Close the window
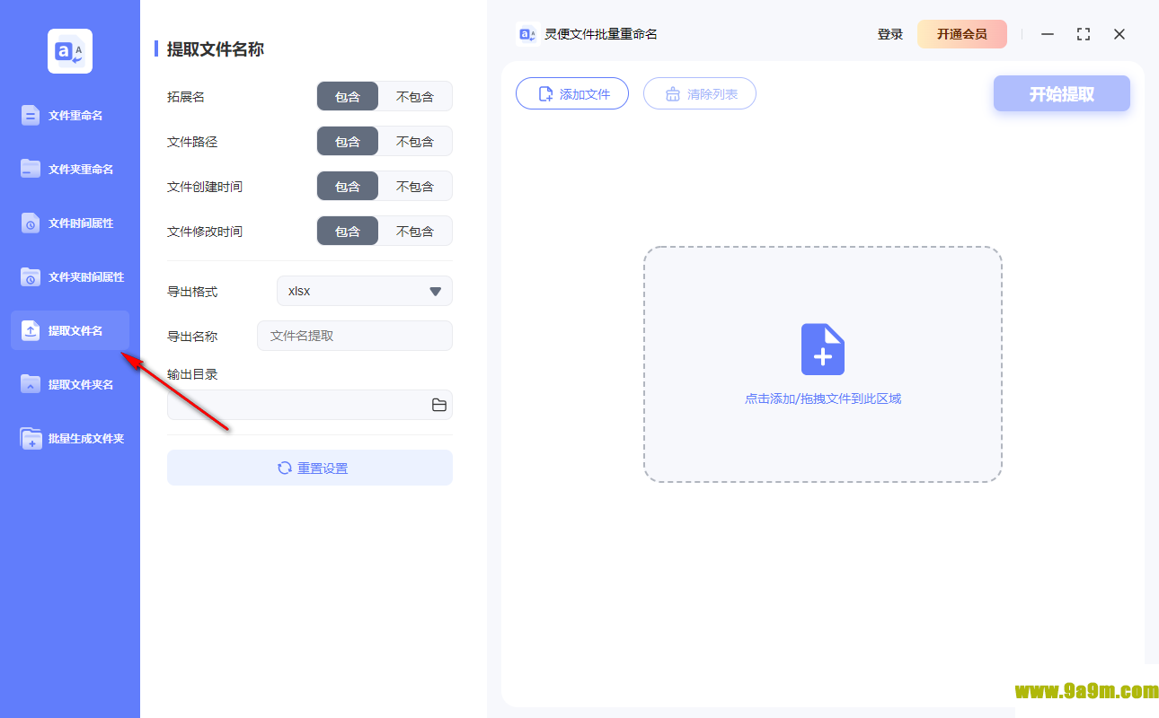 tap(1119, 34)
